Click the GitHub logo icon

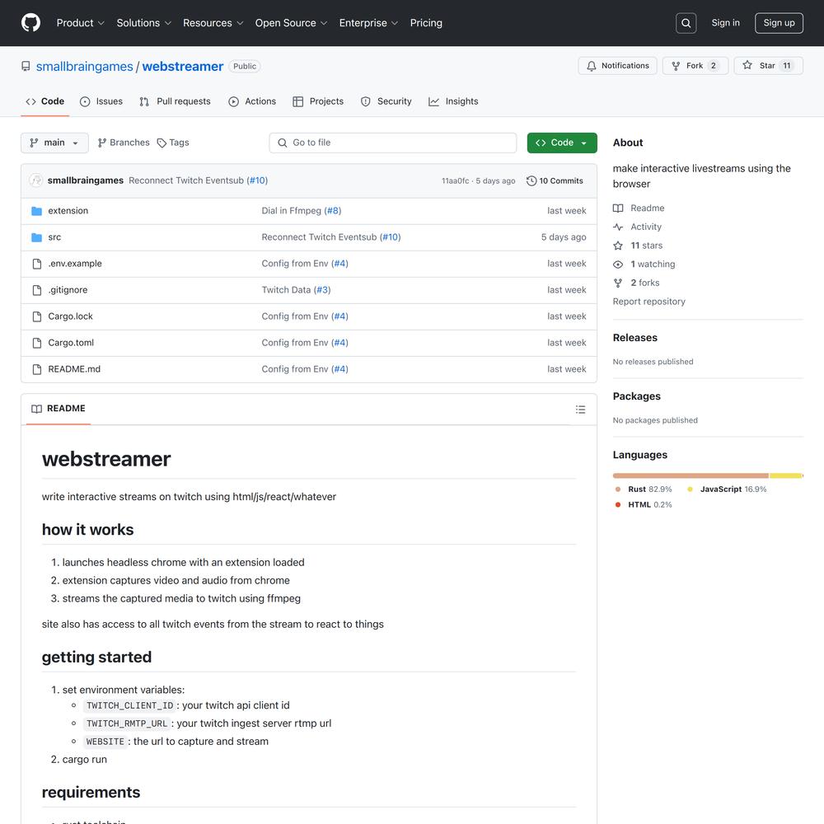click(x=30, y=23)
